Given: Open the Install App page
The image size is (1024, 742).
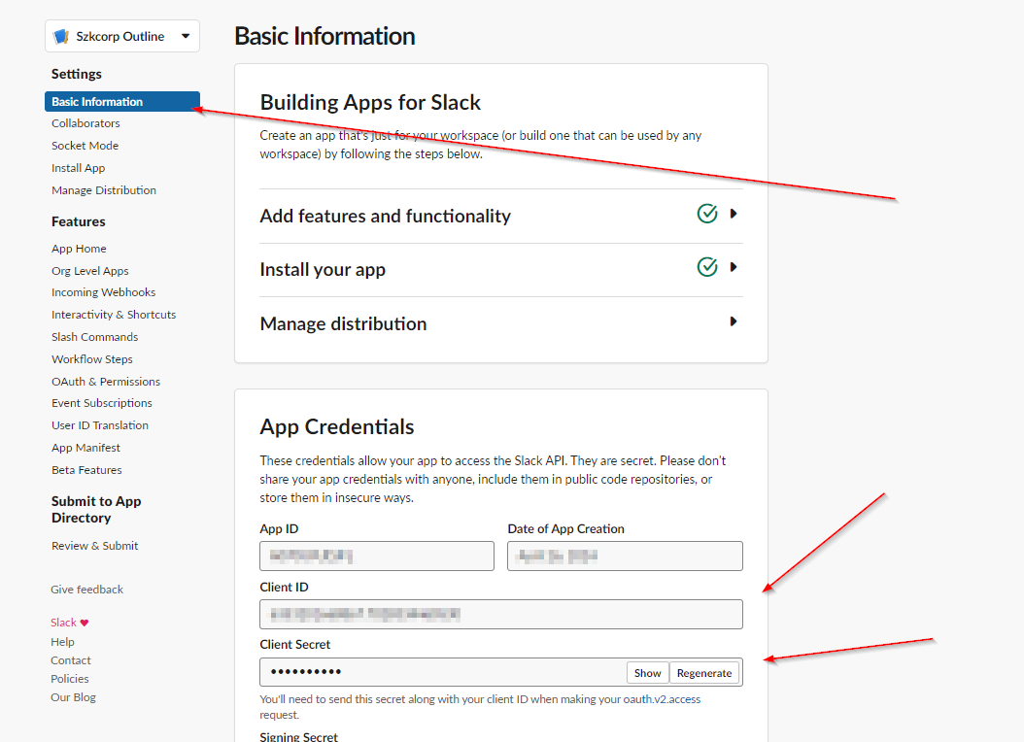Looking at the screenshot, I should pyautogui.click(x=79, y=168).
